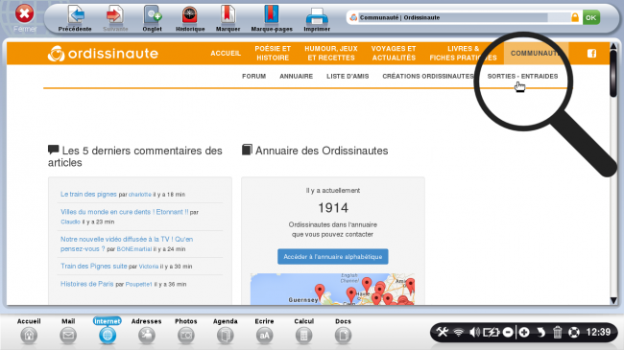The image size is (624, 350).
Task: Click the trash bin tray icon
Action: tap(557, 332)
